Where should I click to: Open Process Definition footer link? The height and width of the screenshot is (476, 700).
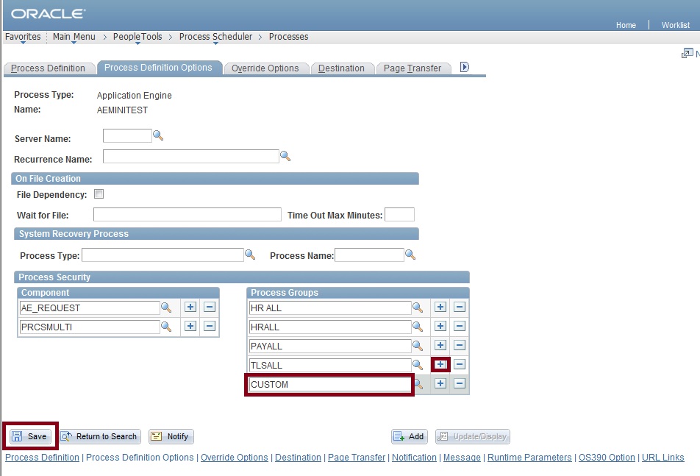point(42,458)
